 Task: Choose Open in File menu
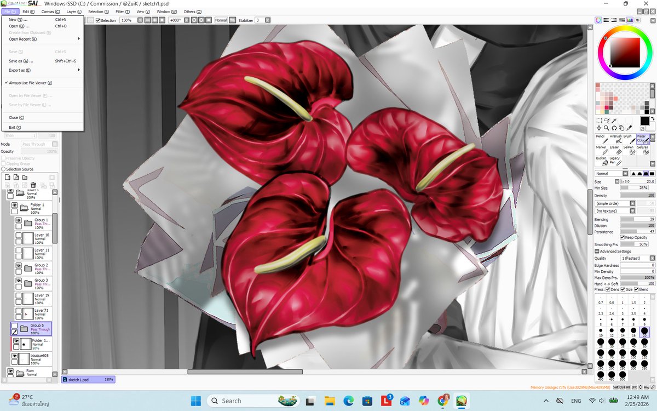point(43,26)
